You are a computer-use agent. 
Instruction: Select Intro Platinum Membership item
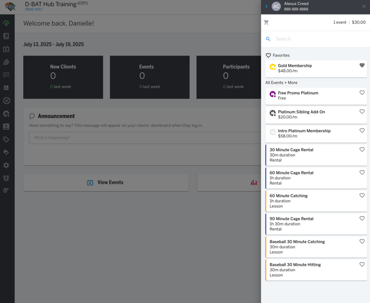tap(316, 134)
